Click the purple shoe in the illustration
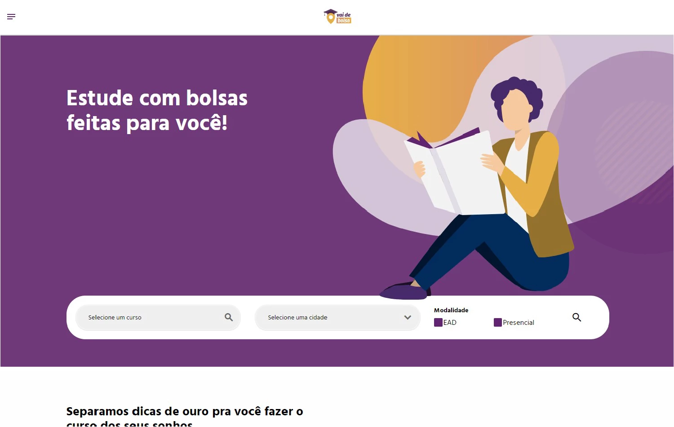The image size is (674, 427). (404, 291)
